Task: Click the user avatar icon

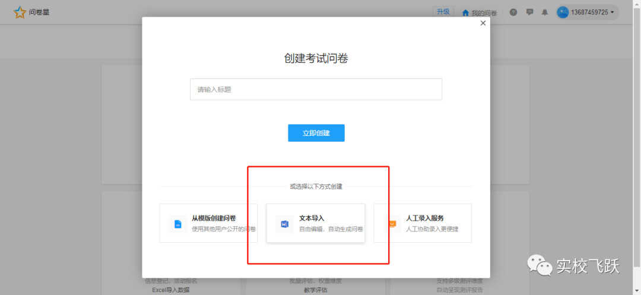Action: (x=563, y=12)
